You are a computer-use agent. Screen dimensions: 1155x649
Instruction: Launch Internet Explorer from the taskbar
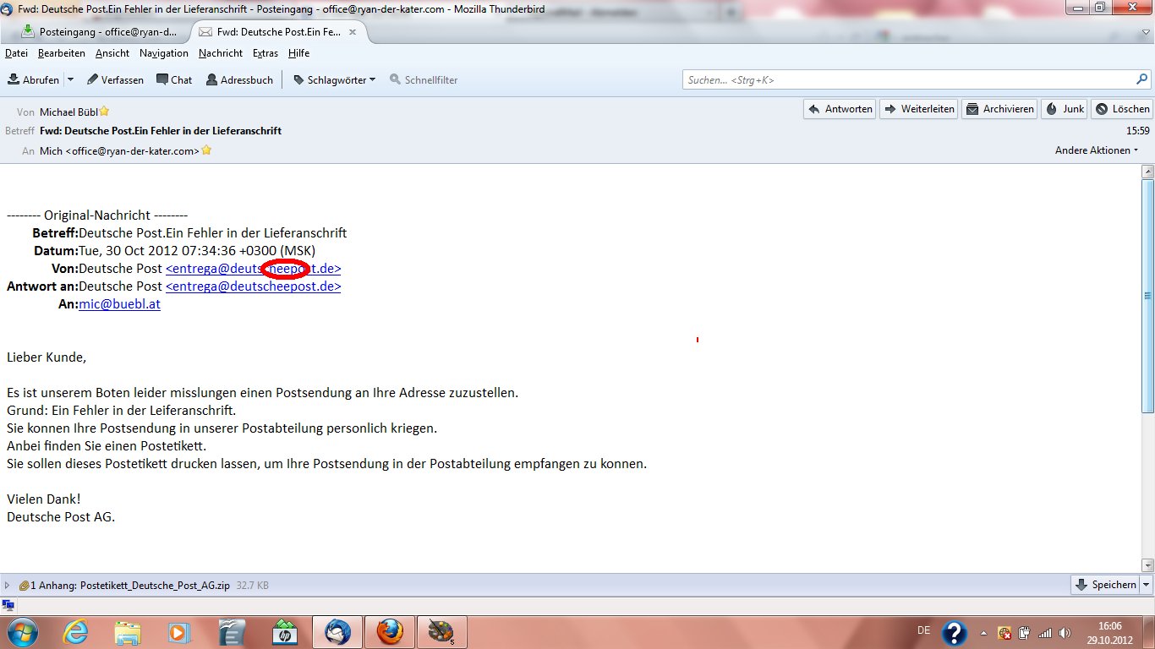[x=75, y=631]
